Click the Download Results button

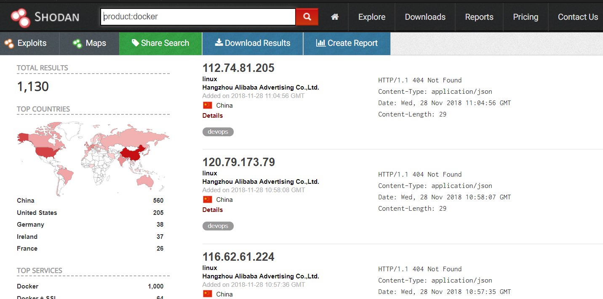253,43
